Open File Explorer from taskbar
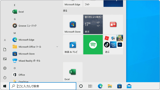 click(x=110, y=86)
